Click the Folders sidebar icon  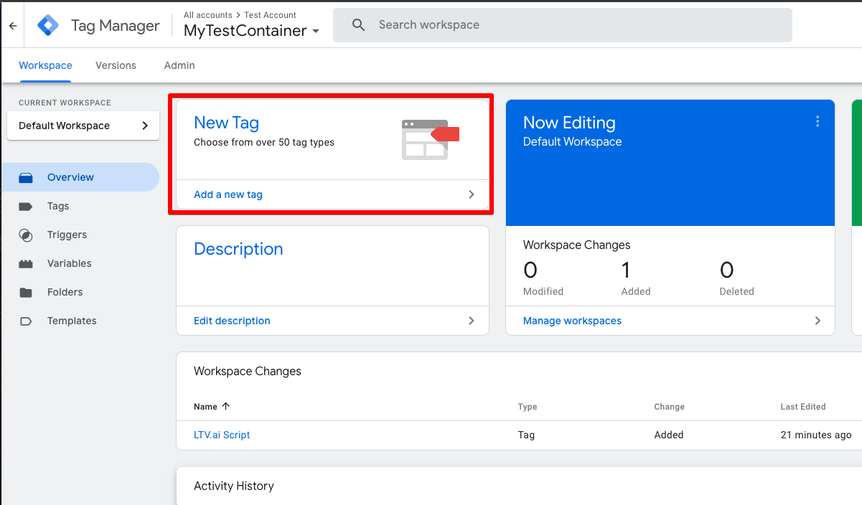click(x=26, y=292)
